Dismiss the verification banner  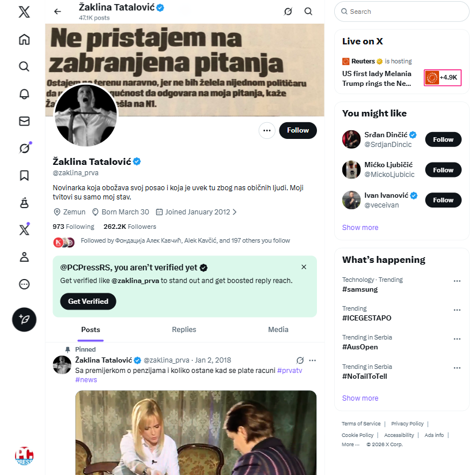point(304,267)
